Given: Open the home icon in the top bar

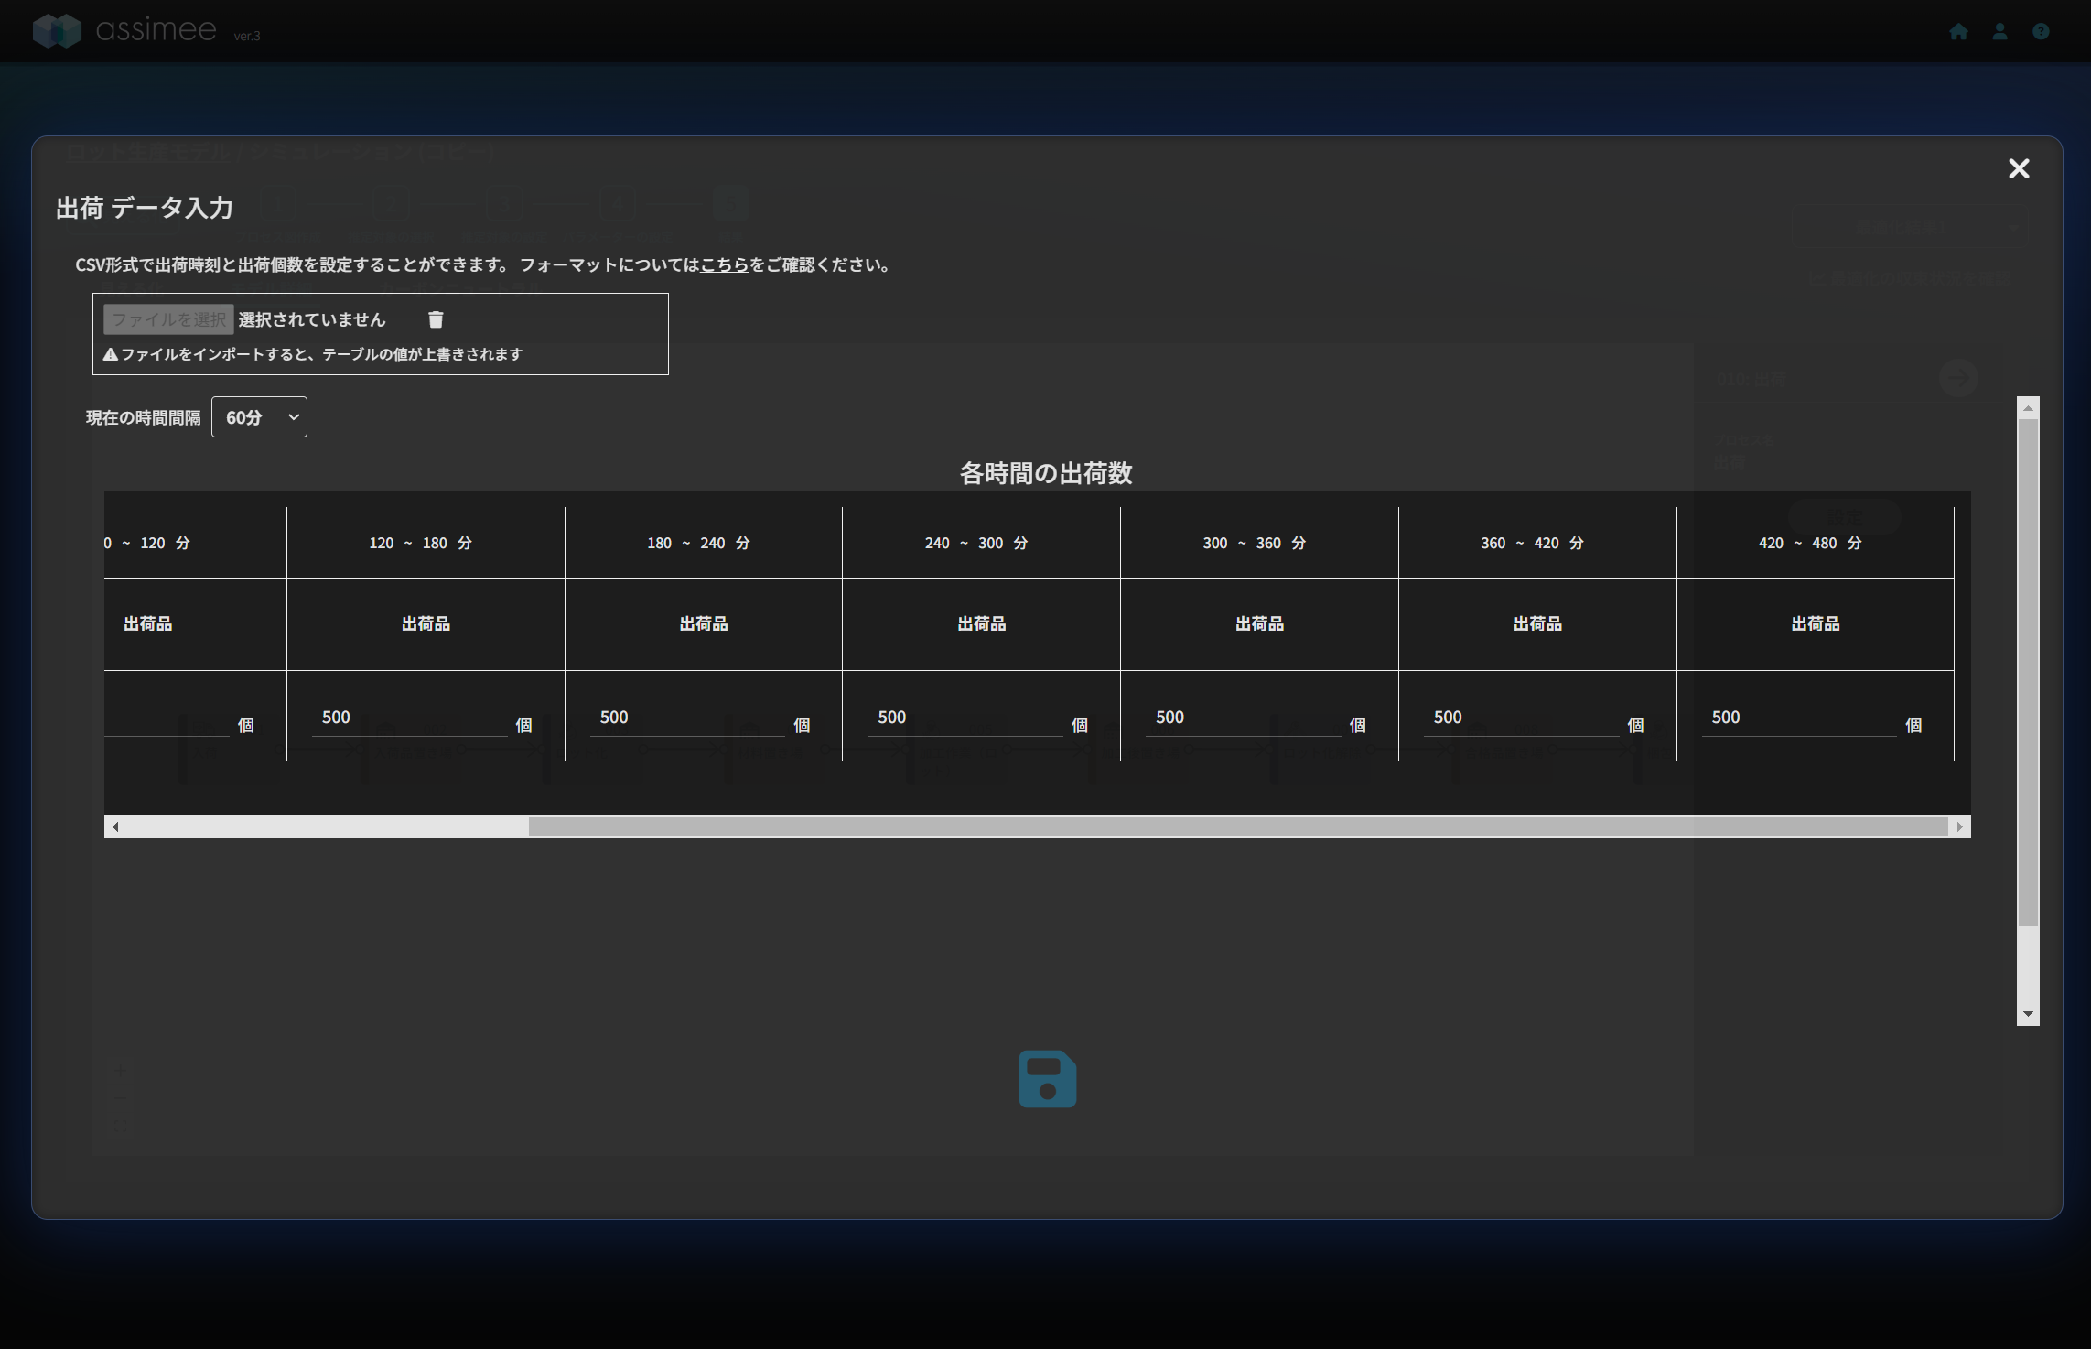Looking at the screenshot, I should [1958, 32].
